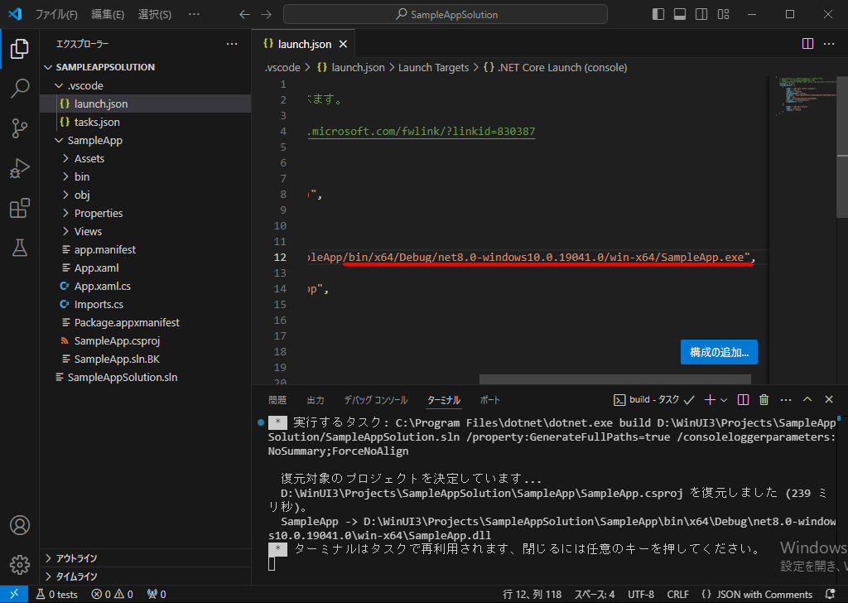The width and height of the screenshot is (848, 603).
Task: Toggle bottom panel layout icon
Action: click(680, 15)
